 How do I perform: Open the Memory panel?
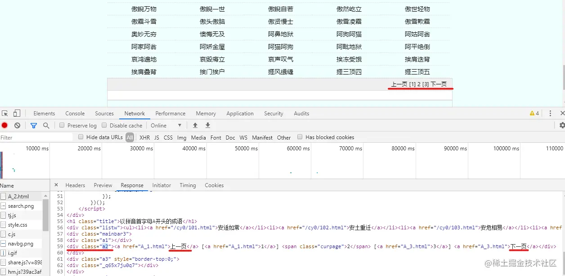pyautogui.click(x=206, y=114)
